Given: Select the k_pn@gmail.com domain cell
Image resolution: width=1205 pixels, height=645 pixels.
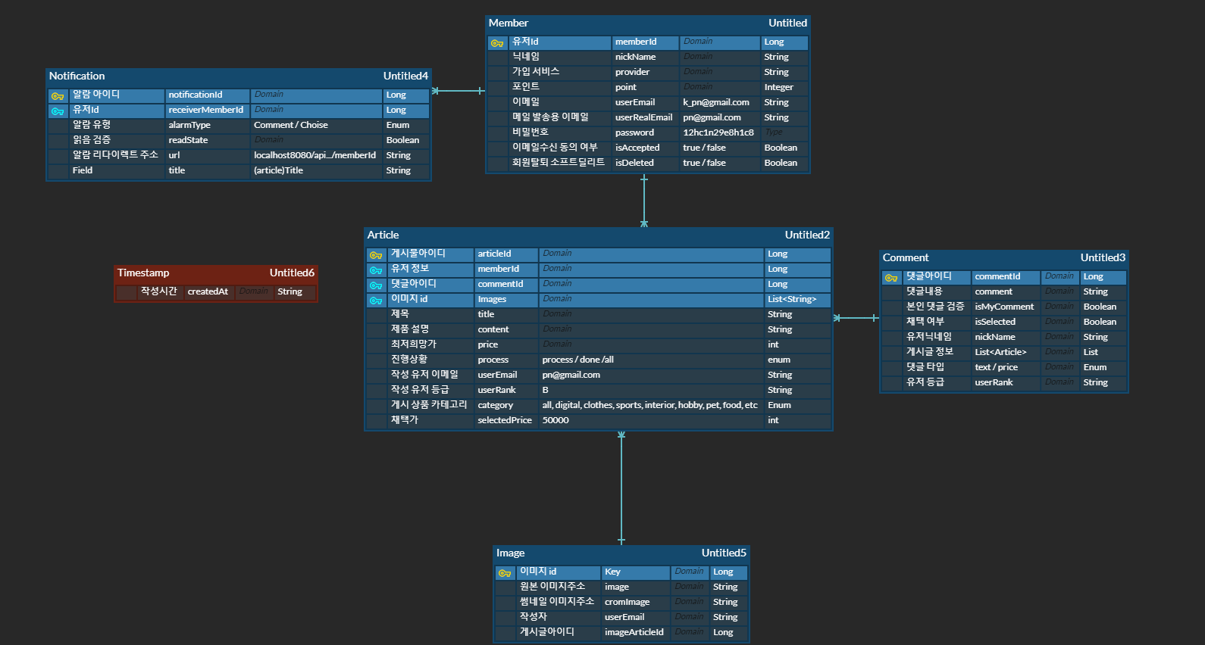Looking at the screenshot, I should [720, 102].
